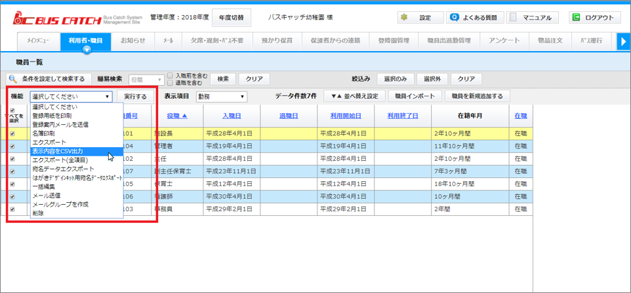Sort by 入職日 column header
Image resolution: width=631 pixels, height=293 pixels.
point(232,116)
